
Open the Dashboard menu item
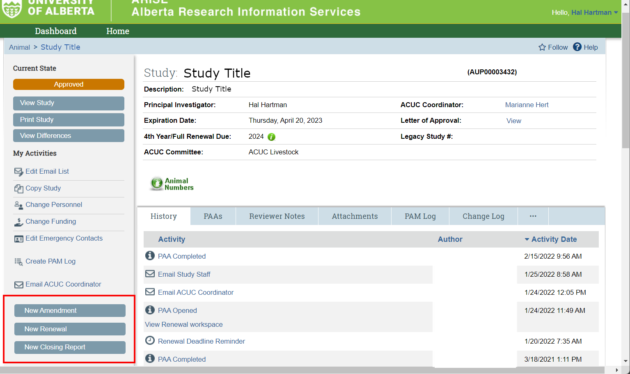55,31
